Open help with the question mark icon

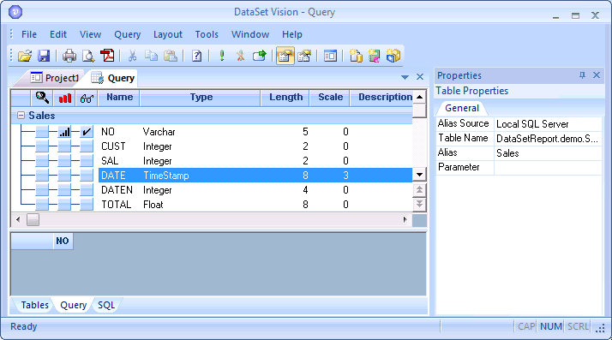point(197,56)
